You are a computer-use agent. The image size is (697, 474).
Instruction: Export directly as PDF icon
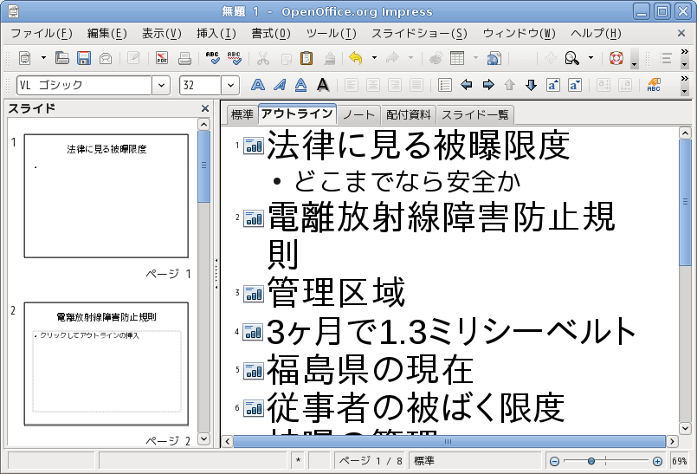(162, 59)
